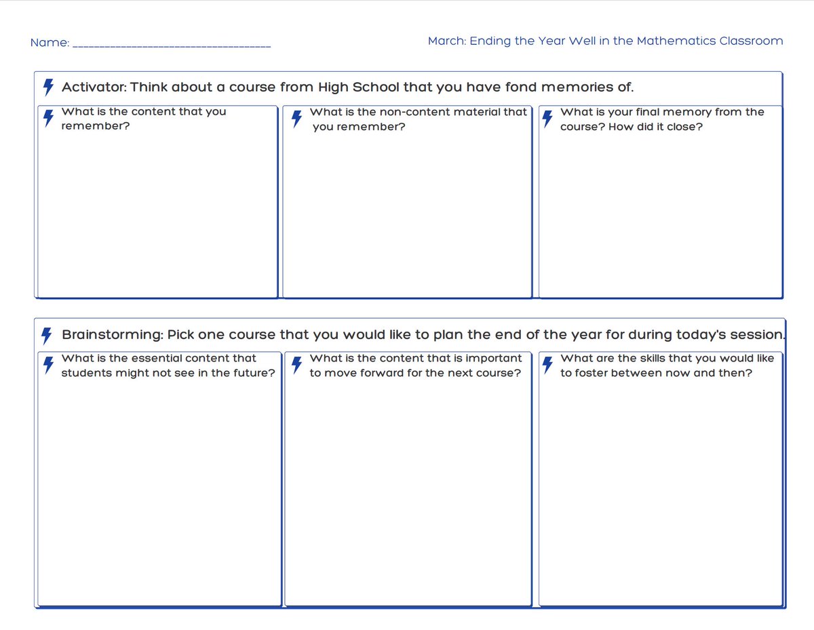Click lightning icon next to 'skills that you would like' question

(547, 366)
